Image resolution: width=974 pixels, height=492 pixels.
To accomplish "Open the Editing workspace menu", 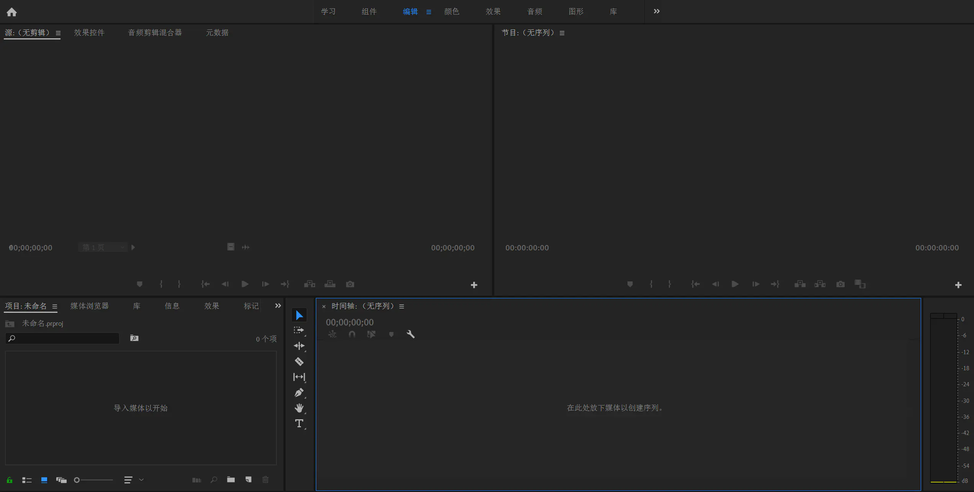I will tap(429, 12).
